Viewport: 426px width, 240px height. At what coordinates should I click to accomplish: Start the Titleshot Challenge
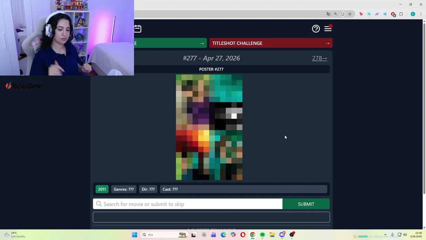click(271, 43)
